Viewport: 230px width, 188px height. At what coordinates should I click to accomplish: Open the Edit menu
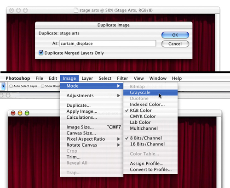point(53,78)
